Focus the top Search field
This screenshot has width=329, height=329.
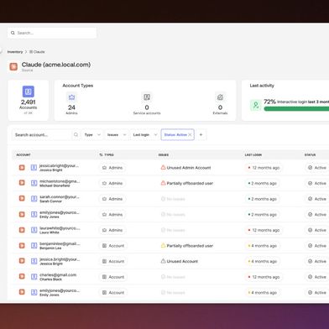pos(52,33)
